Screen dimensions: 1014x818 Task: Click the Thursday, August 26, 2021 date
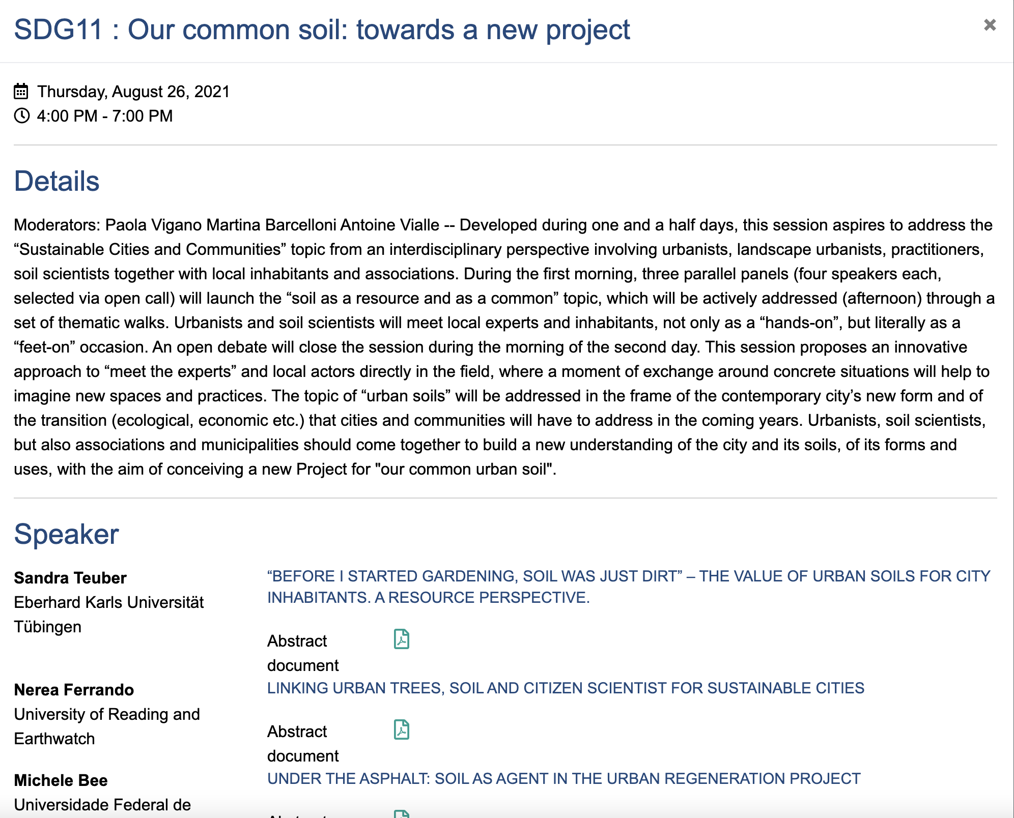click(133, 92)
